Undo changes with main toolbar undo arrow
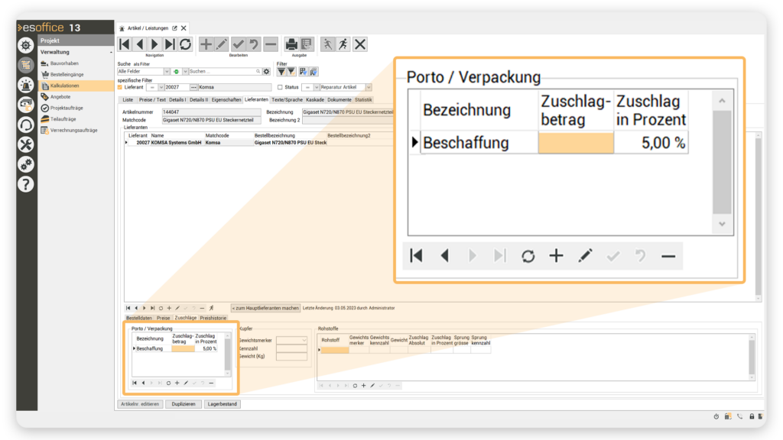 (x=254, y=44)
